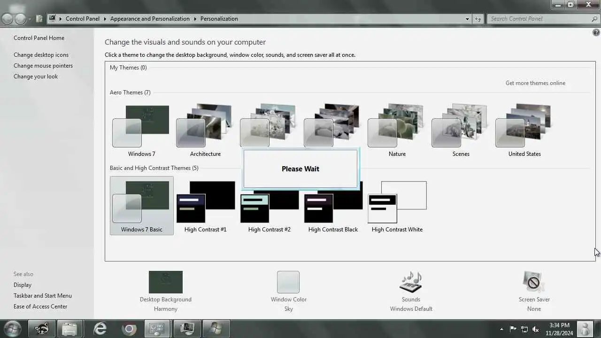Click the Aero Themes (7) group header
601x338 pixels.
[x=130, y=92]
